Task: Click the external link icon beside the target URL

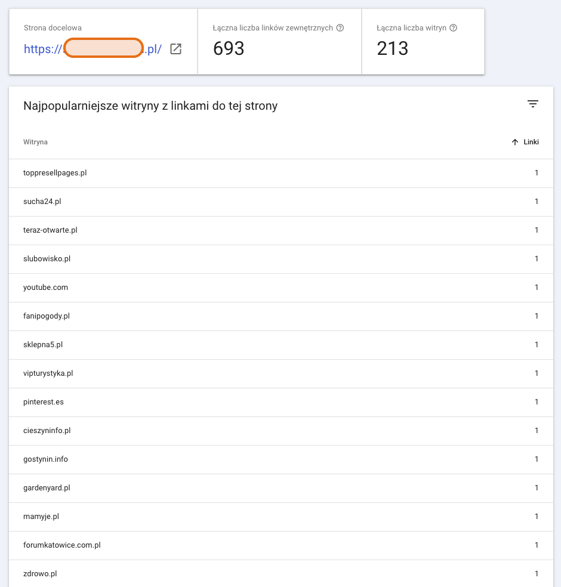Action: [175, 50]
